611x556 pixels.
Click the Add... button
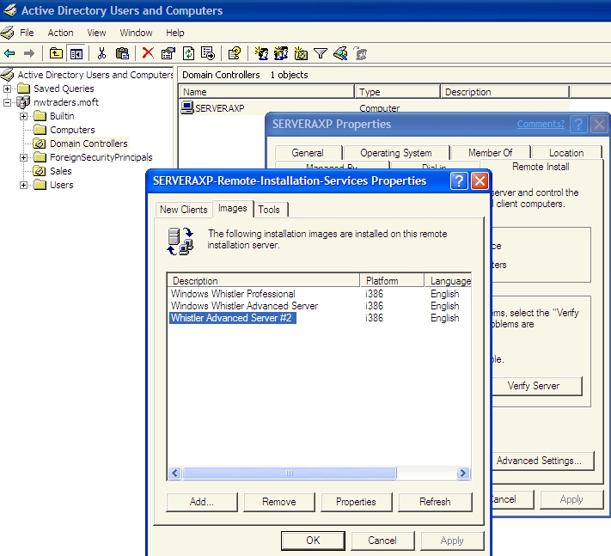[x=202, y=502]
